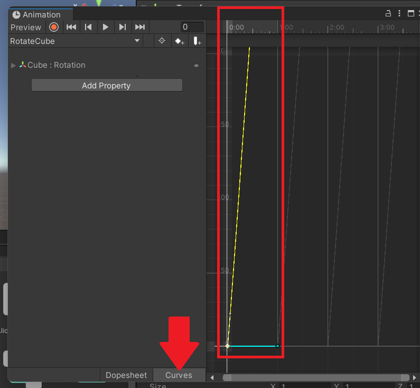Toggle the Animation window lock icon
The height and width of the screenshot is (388, 420).
tap(388, 14)
